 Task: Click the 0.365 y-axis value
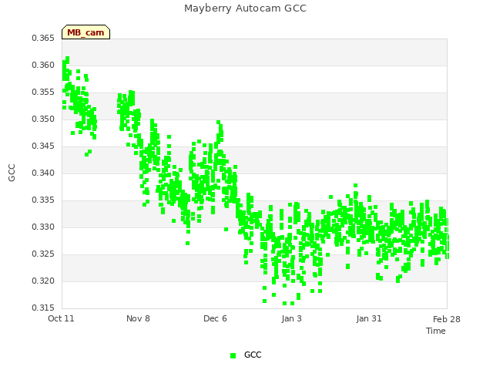[43, 38]
